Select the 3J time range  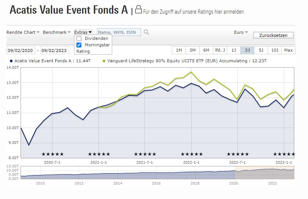247,50
